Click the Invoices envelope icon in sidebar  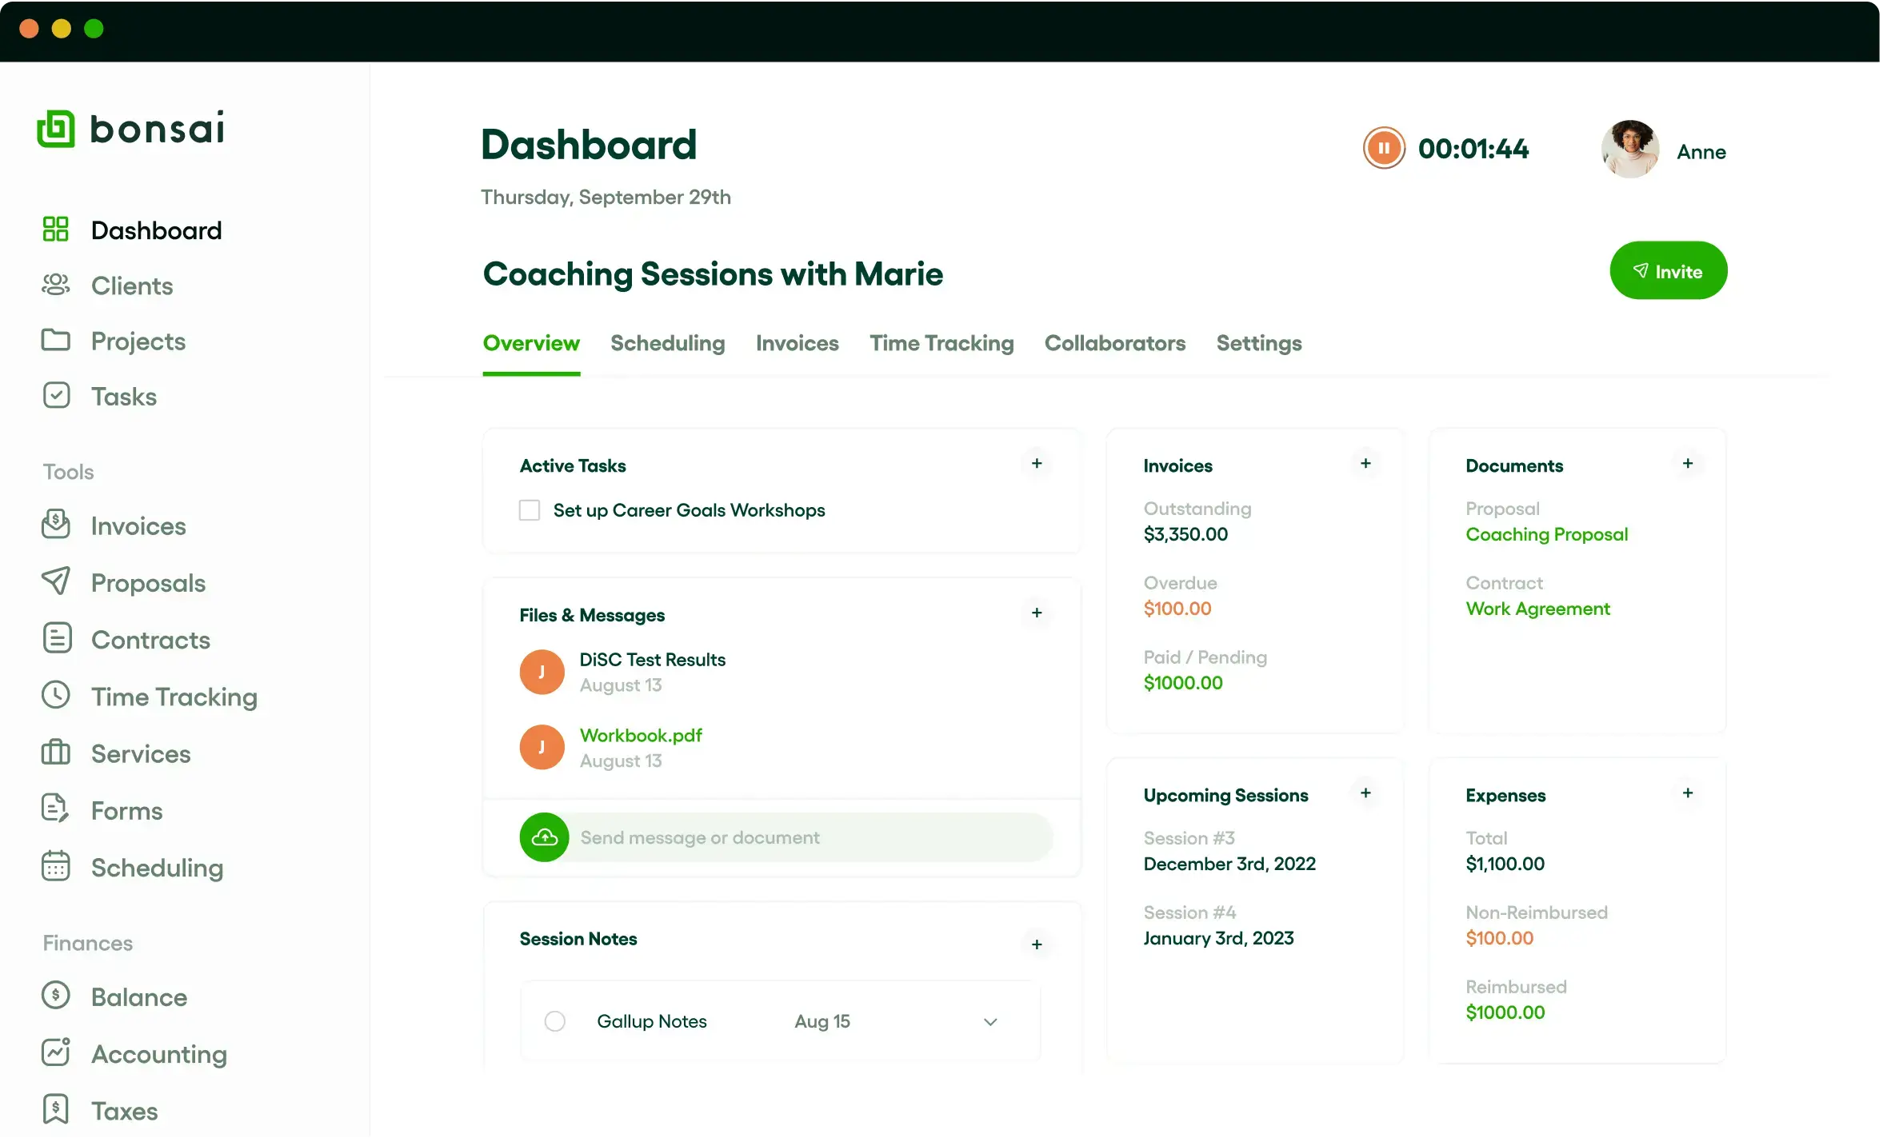56,525
